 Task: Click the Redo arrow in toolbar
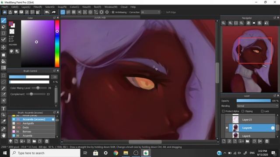tap(53, 12)
